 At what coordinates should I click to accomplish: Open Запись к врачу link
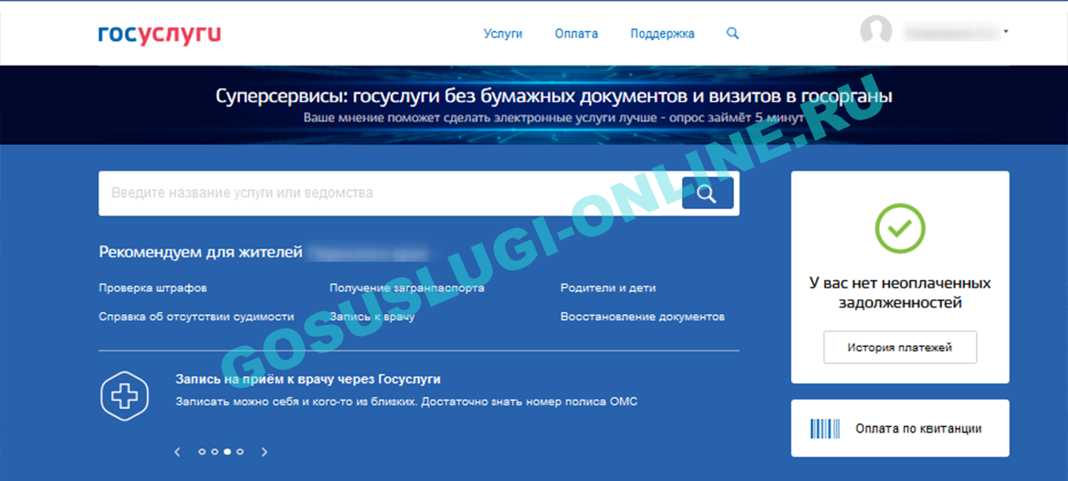tap(372, 317)
